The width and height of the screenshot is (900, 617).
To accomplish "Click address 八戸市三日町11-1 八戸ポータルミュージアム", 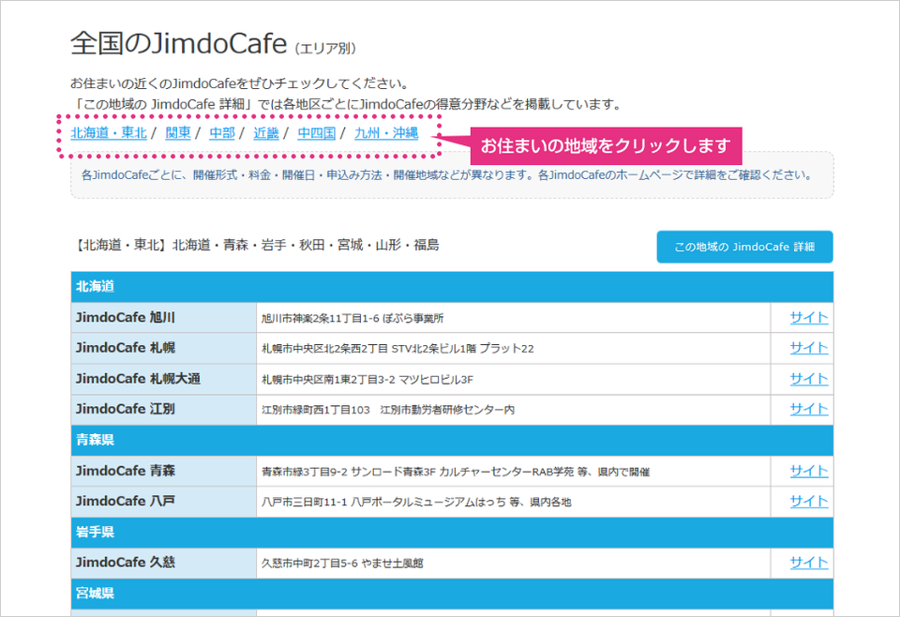I will tap(416, 503).
